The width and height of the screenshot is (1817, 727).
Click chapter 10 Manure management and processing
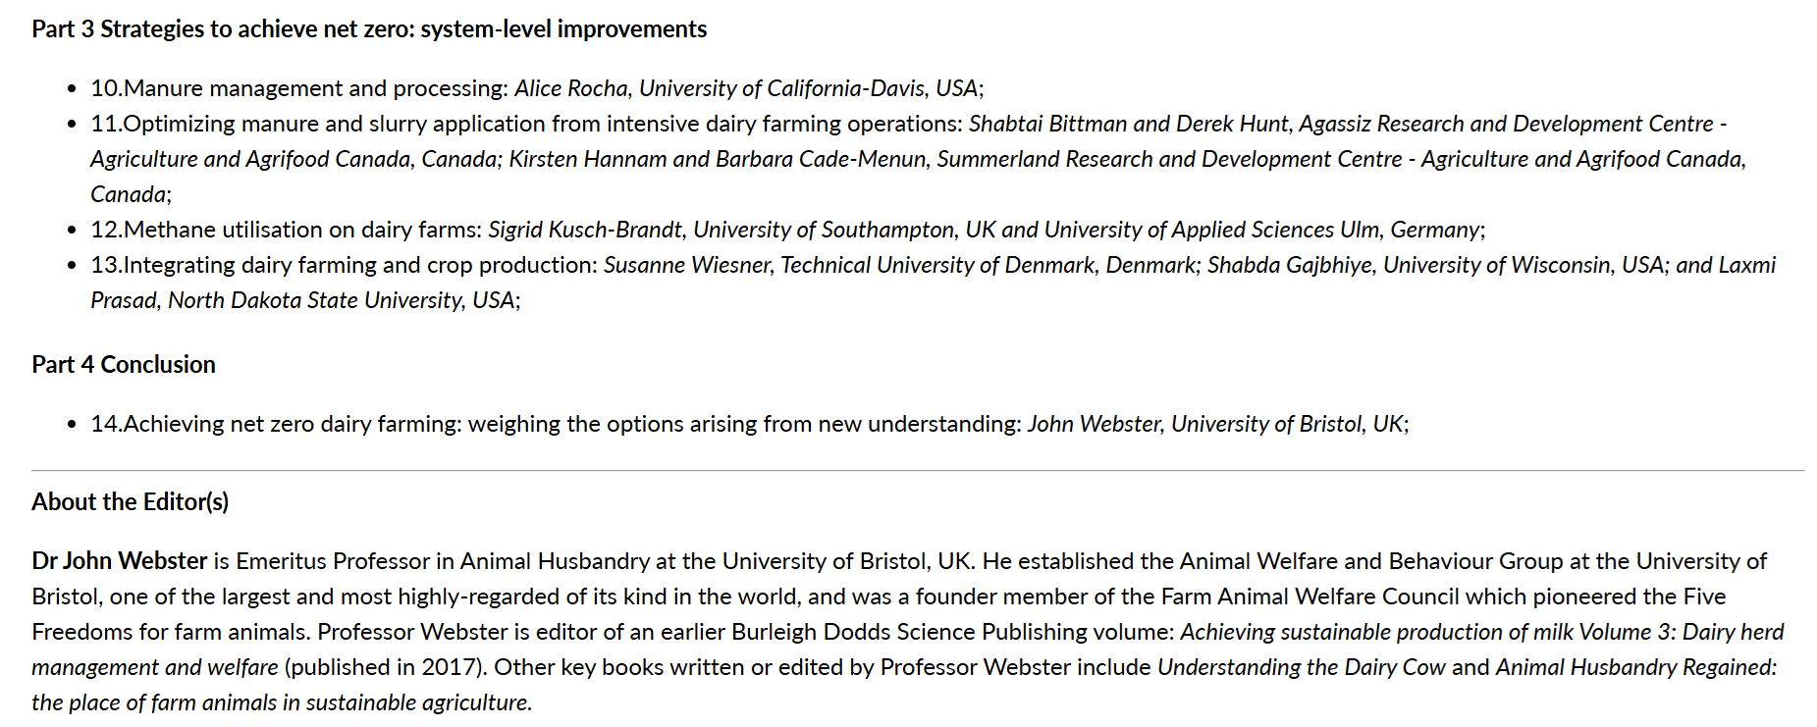click(x=299, y=88)
